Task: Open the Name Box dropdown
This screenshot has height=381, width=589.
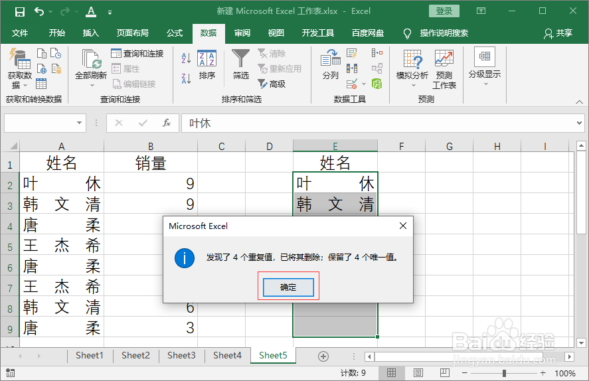Action: tap(79, 123)
